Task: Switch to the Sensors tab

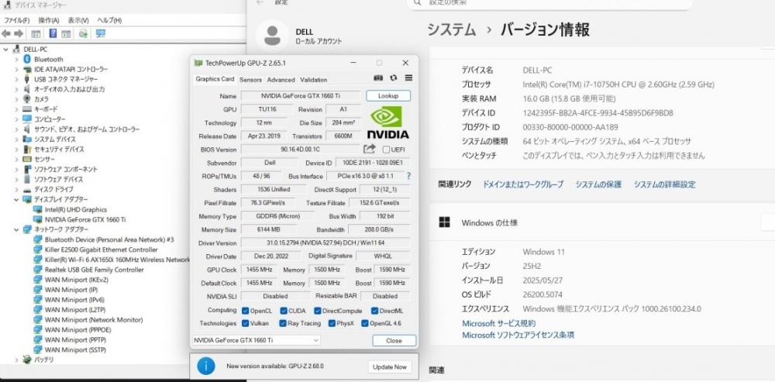Action: [250, 80]
